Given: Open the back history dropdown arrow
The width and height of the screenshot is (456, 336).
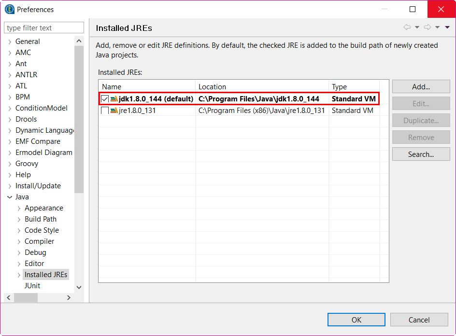Looking at the screenshot, I should coord(417,28).
